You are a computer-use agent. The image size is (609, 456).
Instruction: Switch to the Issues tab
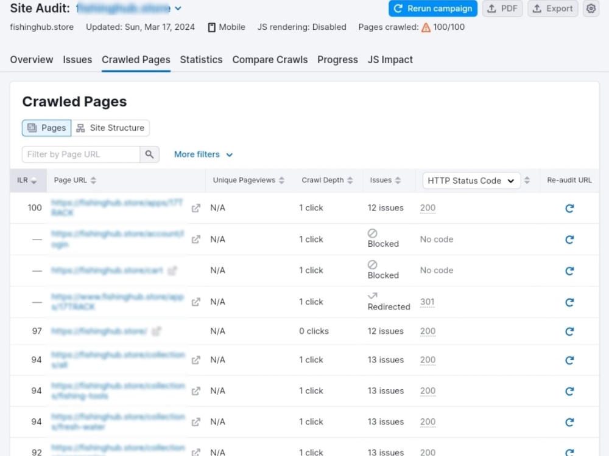click(77, 60)
